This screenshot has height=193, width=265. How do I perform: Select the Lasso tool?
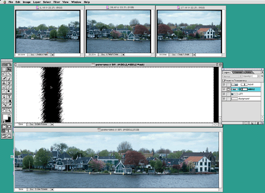click(4, 74)
